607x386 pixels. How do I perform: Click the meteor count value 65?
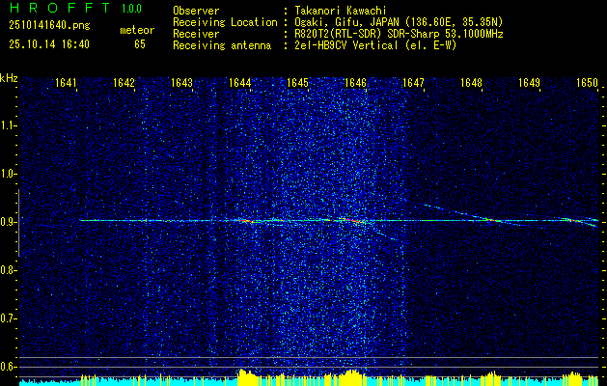click(x=140, y=44)
